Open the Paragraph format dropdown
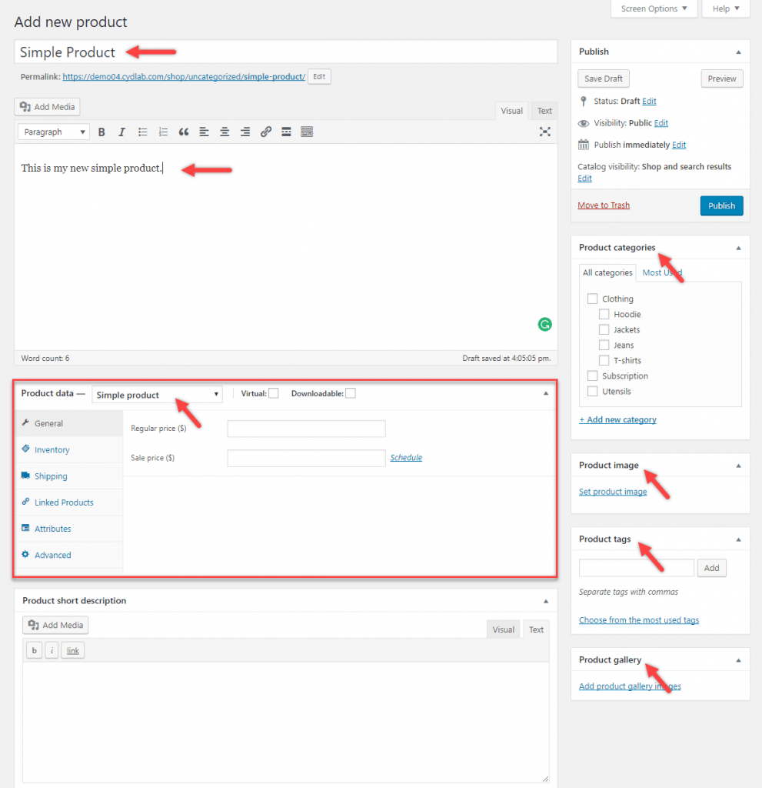 point(54,132)
